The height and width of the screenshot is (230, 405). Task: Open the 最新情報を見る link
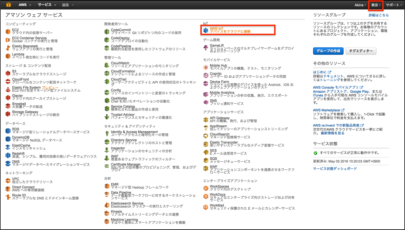tap(332, 133)
